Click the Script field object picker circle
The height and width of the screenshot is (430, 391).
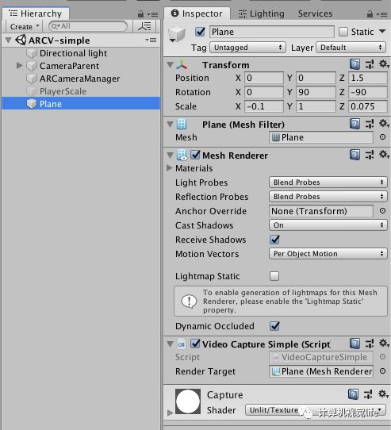382,357
